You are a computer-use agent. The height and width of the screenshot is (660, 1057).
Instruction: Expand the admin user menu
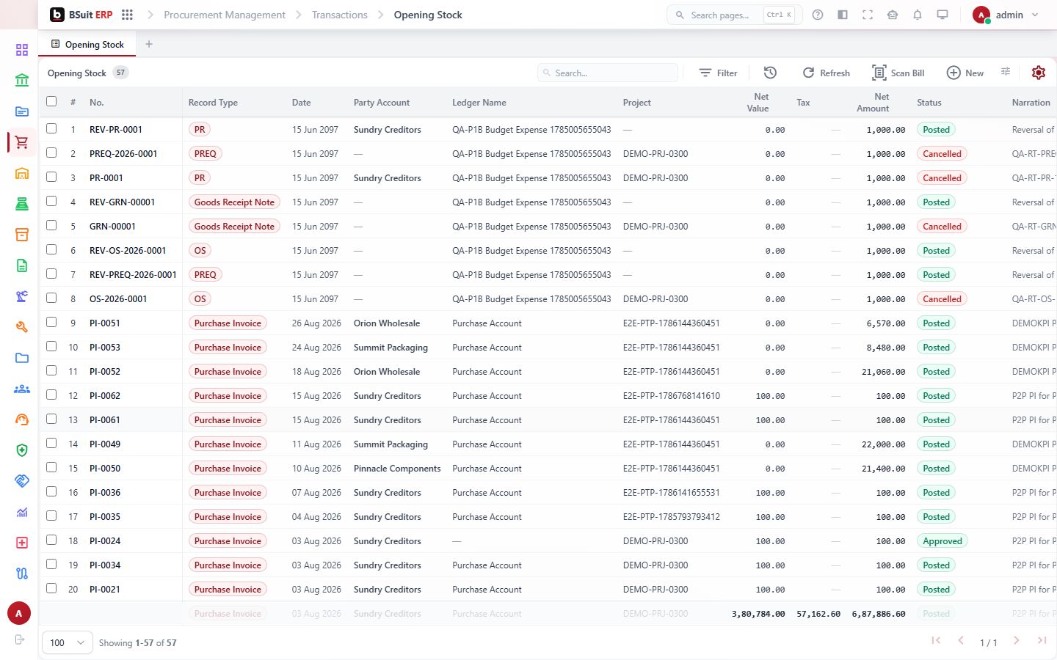1006,15
